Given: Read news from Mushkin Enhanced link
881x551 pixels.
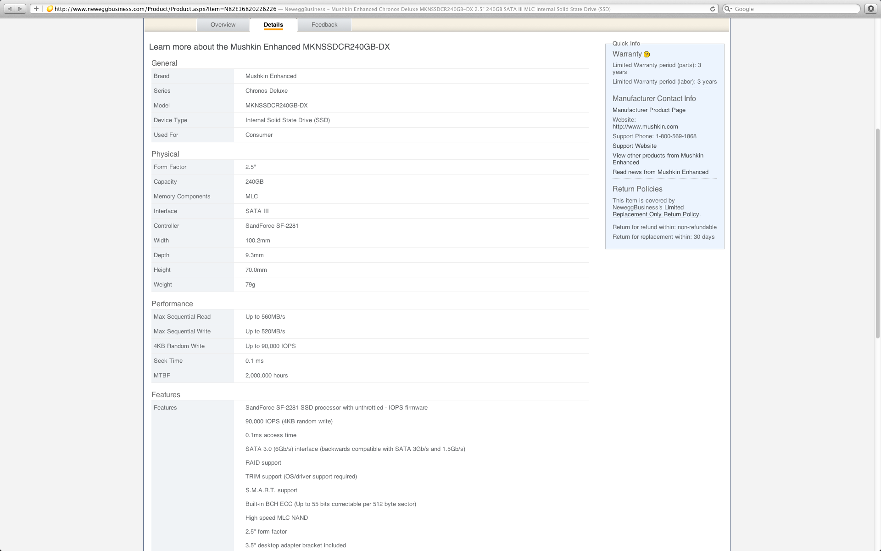Looking at the screenshot, I should (660, 172).
